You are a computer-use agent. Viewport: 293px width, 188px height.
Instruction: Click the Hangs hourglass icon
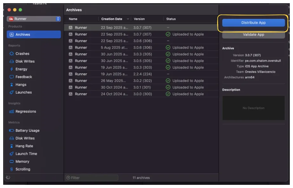pyautogui.click(x=12, y=85)
